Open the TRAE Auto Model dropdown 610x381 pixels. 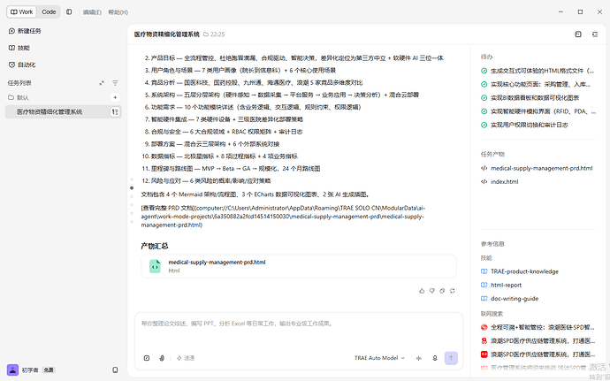tap(379, 358)
